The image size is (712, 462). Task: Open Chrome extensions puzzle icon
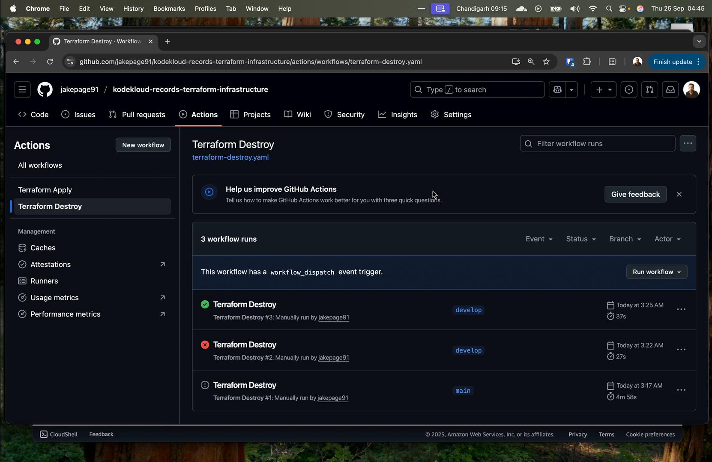point(587,62)
